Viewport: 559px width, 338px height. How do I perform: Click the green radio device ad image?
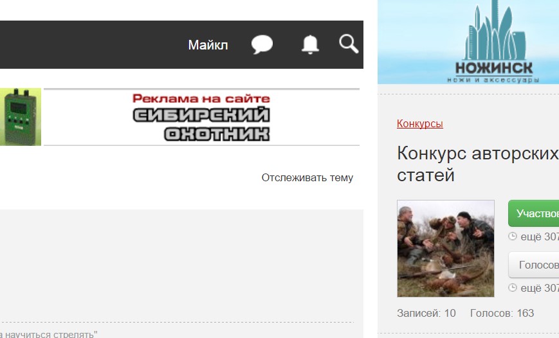point(20,117)
